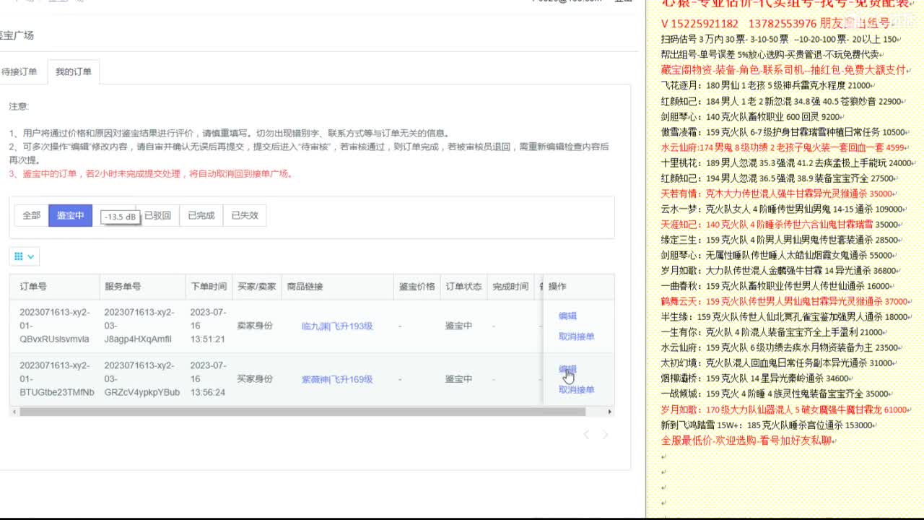Select the 全部 filter
This screenshot has height=520, width=924.
30,215
